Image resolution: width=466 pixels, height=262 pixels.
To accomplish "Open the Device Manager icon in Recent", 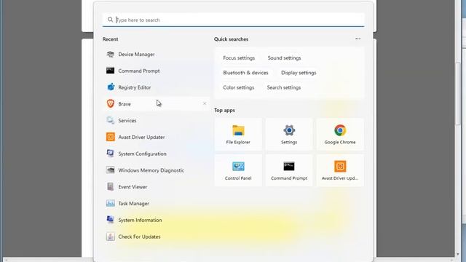I will (110, 55).
